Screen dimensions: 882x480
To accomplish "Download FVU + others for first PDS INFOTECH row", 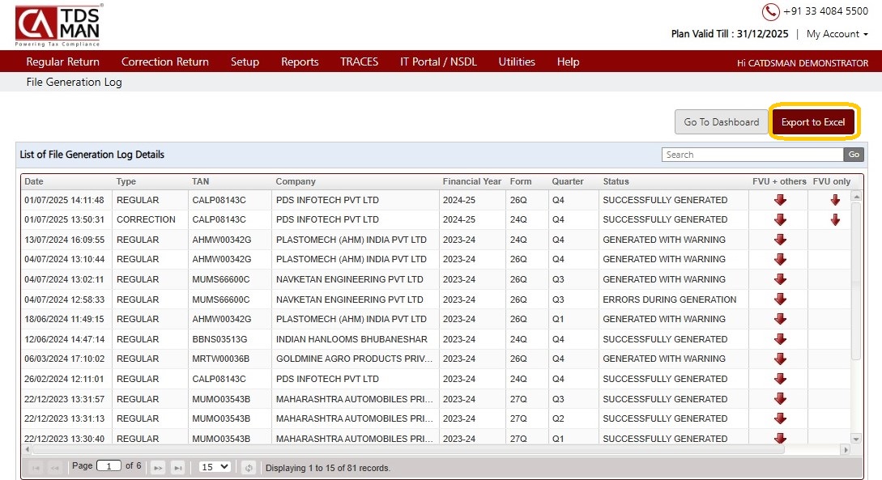I will click(x=780, y=200).
